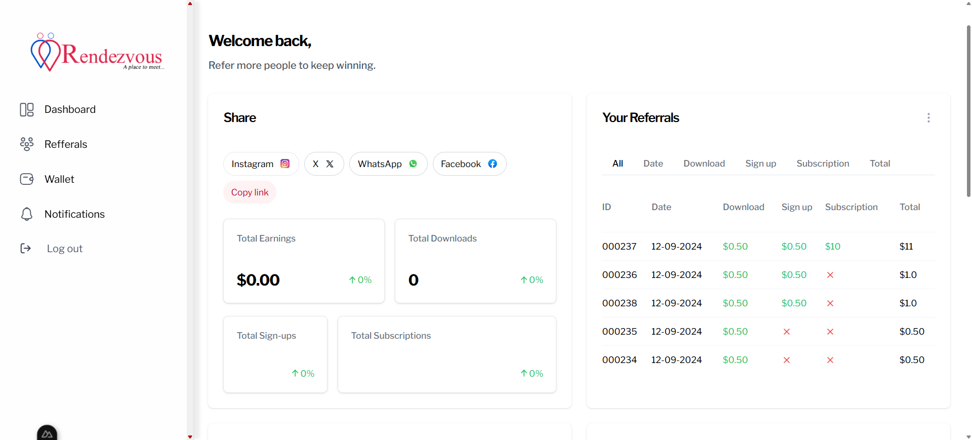Click the Notifications bell icon
The height and width of the screenshot is (440, 972).
[26, 214]
